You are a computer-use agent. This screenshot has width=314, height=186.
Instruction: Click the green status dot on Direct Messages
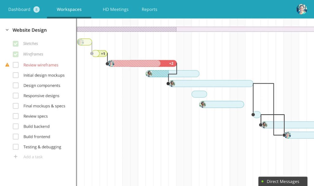point(262,181)
